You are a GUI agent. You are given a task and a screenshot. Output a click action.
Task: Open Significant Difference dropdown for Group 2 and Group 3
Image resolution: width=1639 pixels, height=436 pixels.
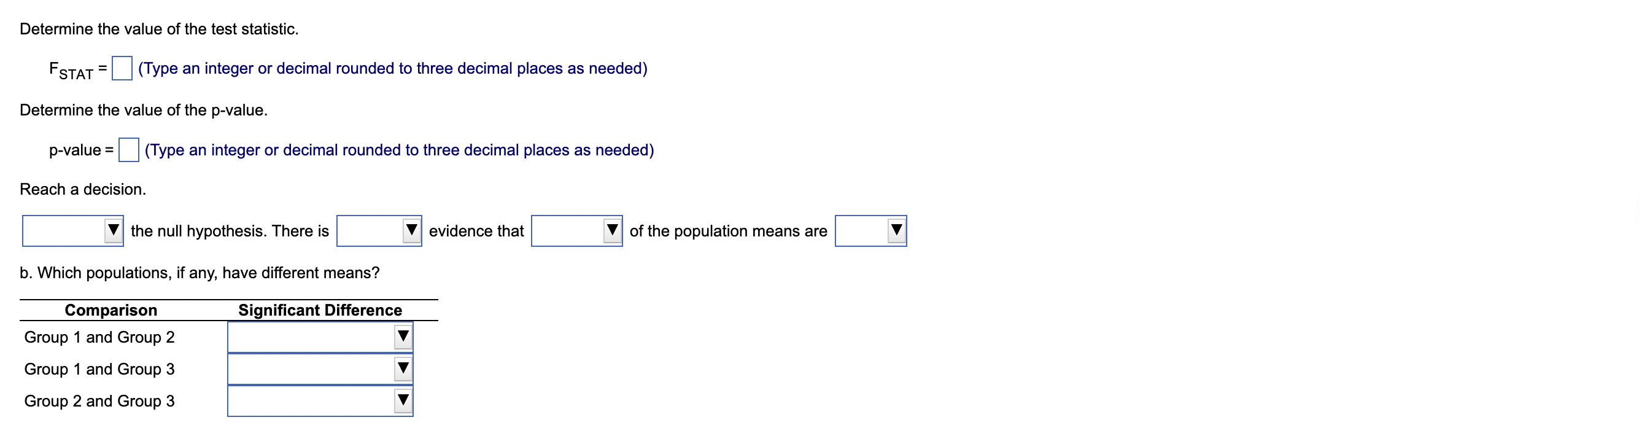[319, 400]
